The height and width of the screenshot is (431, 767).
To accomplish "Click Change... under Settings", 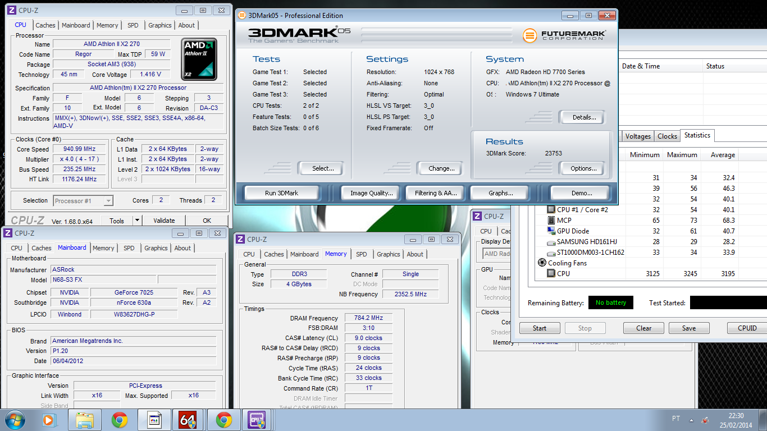I will click(x=442, y=168).
